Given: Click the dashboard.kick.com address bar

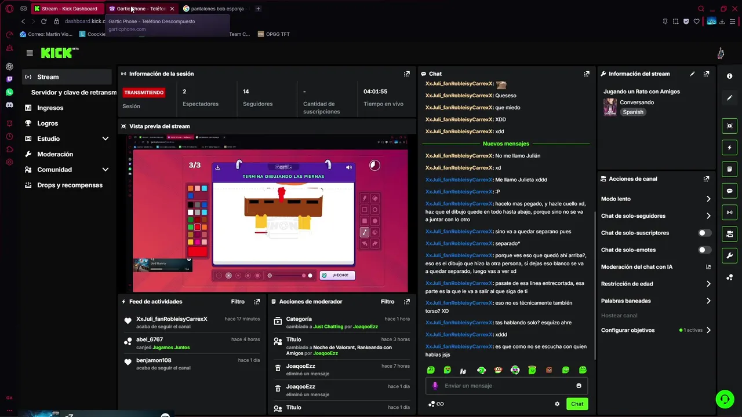Looking at the screenshot, I should coord(85,21).
